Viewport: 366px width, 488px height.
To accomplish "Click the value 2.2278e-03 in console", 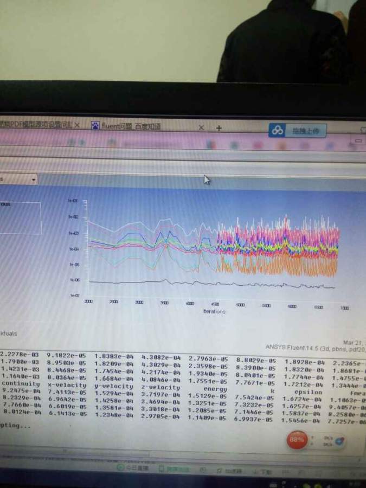I will tap(20, 354).
